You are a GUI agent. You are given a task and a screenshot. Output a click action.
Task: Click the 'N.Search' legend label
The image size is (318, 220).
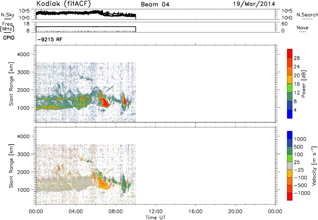307,15
